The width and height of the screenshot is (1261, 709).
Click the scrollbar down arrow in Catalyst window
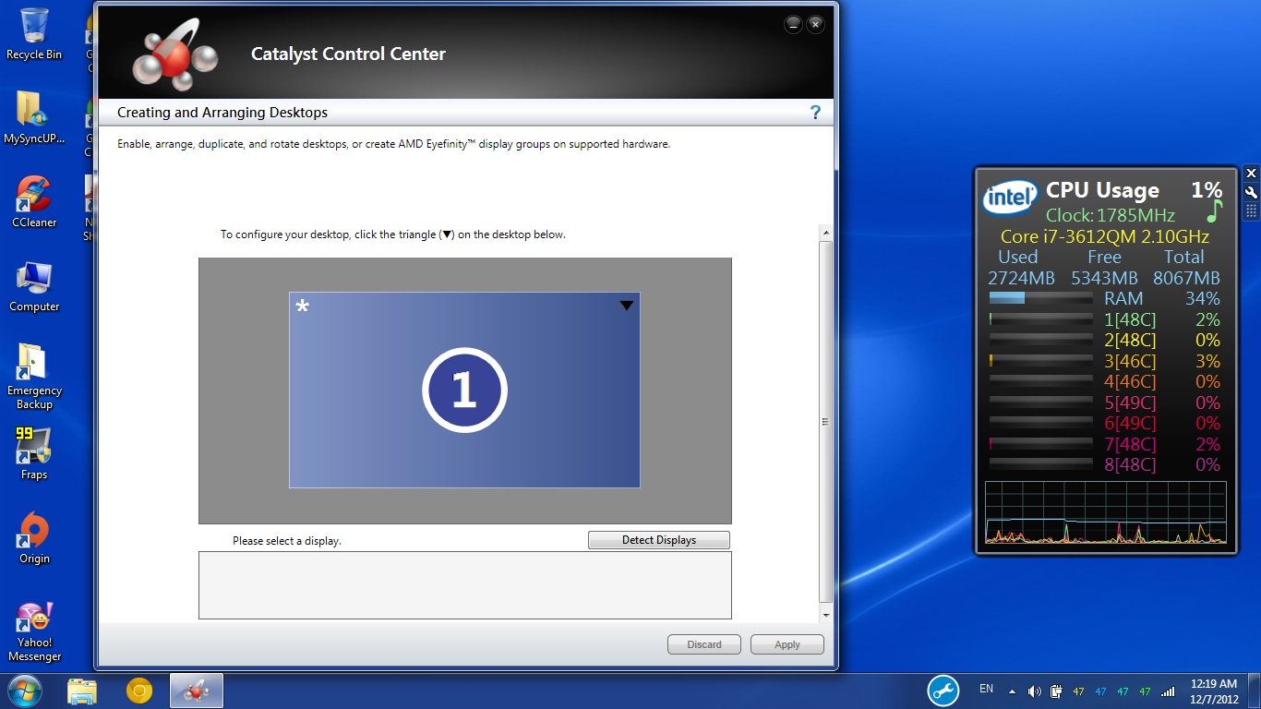(826, 615)
